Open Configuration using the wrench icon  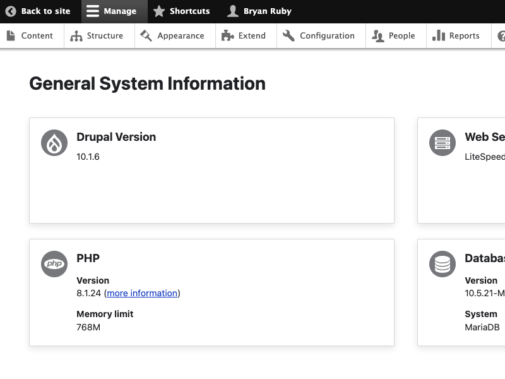tap(289, 36)
